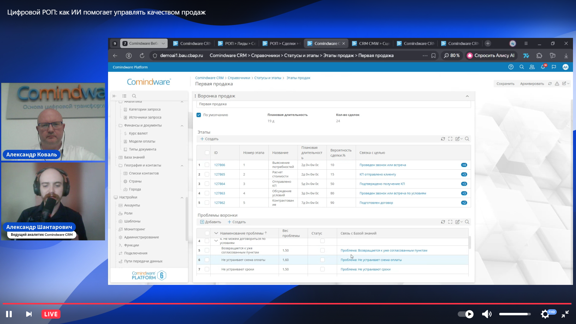Collapse all problem groups header chevron

216,233
